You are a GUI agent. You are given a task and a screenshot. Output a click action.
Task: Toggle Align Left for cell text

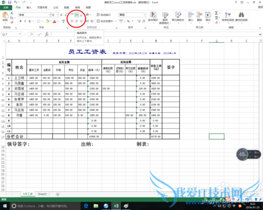click(72, 21)
